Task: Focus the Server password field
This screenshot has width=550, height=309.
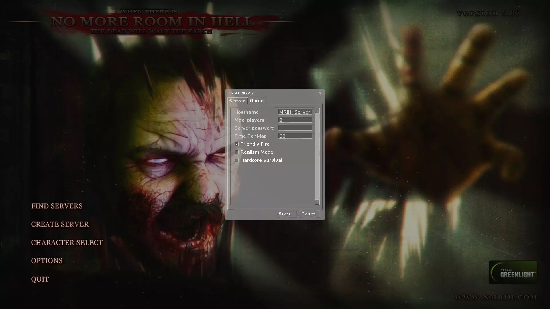Action: coord(295,128)
